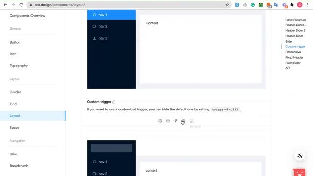The height and width of the screenshot is (176, 313).
Task: Open the Typography component page
Action: click(19, 66)
